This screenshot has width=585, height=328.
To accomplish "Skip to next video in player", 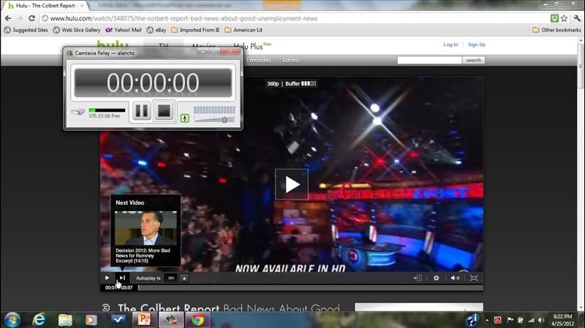I will (x=122, y=278).
